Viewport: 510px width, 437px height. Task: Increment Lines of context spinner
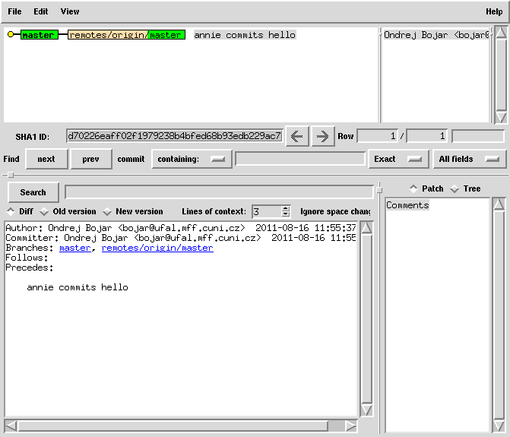point(286,208)
